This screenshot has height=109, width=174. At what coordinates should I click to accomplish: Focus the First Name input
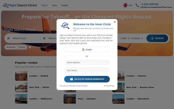tap(87, 70)
